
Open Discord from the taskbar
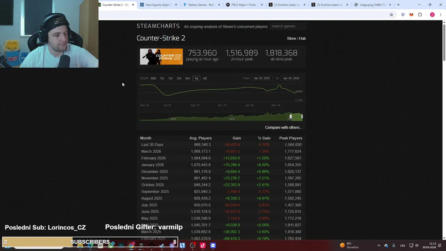tap(172, 245)
